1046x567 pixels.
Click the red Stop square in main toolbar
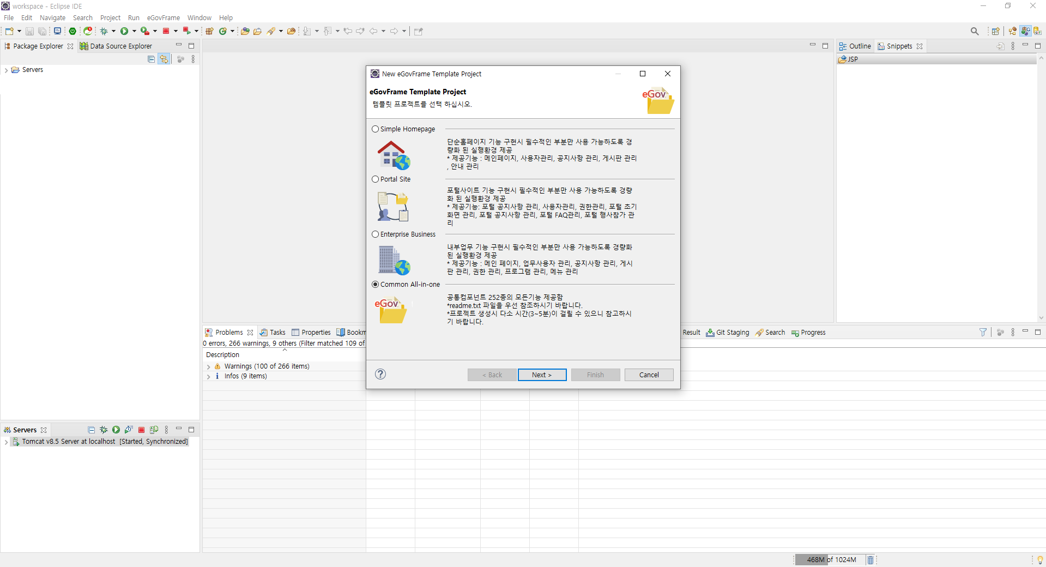tap(166, 31)
